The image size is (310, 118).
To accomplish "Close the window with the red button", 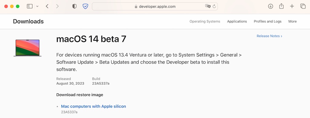I will 6,6.
